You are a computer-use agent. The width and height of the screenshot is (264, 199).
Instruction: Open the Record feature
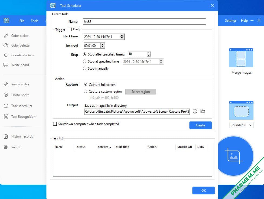tap(13, 147)
